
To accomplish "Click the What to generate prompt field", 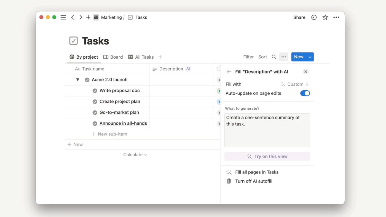I will point(267,129).
